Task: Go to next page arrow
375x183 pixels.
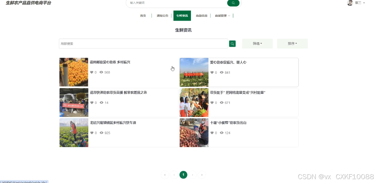Action: point(193,175)
